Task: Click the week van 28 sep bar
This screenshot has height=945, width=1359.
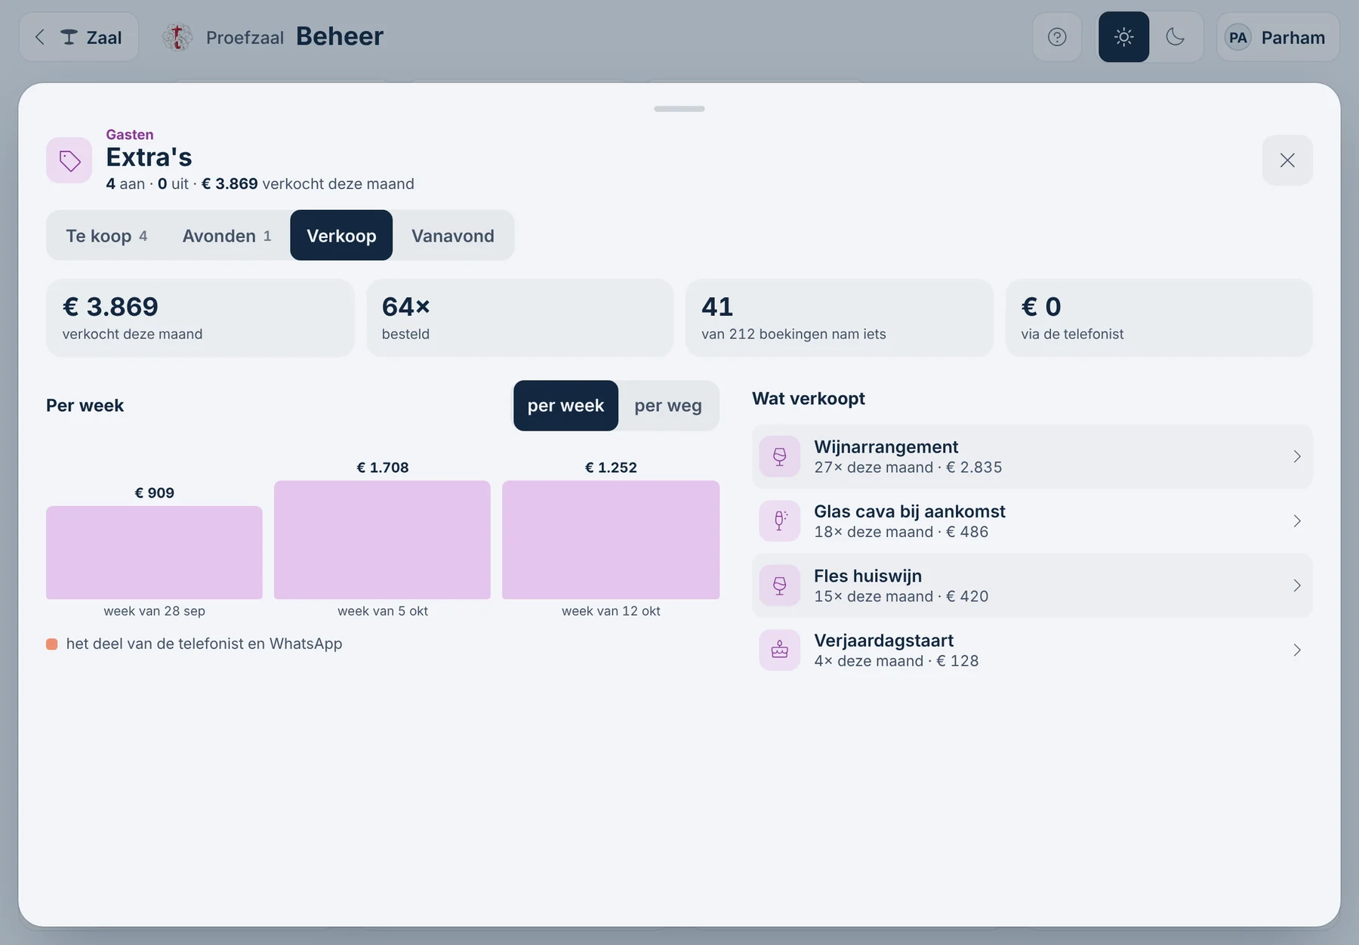Action: 154,552
